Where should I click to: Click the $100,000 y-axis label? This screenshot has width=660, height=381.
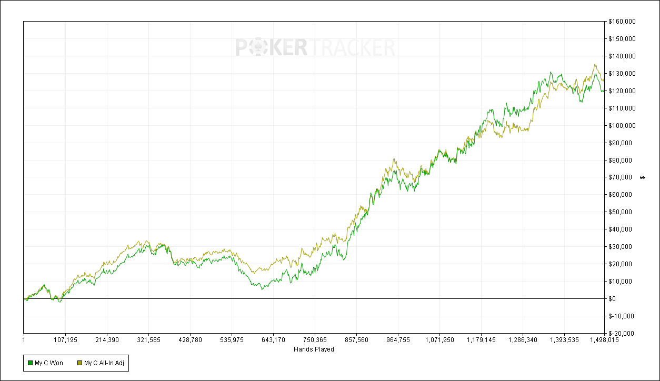622,125
